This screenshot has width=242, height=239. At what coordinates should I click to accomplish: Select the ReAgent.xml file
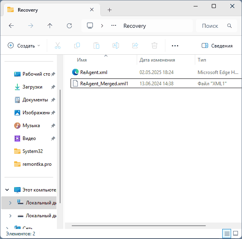coord(156,72)
